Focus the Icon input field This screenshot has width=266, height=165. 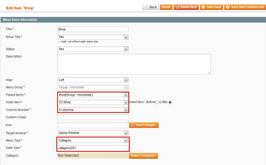click(93, 126)
